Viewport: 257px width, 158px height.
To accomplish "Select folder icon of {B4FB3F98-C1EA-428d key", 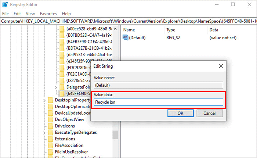I will click(x=62, y=42).
